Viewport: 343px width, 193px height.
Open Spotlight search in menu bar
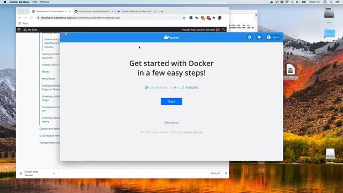pos(331,2)
